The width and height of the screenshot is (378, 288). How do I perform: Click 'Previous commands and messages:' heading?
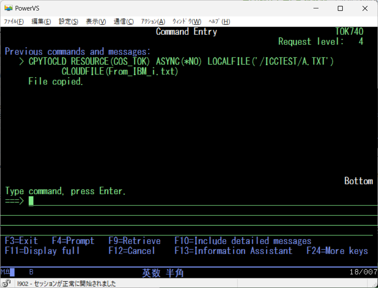tap(78, 52)
